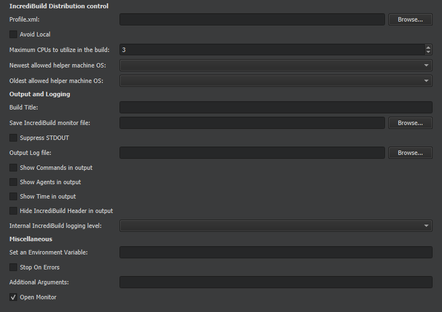Click Browse next to Output Log file
The image size is (442, 312).
(410, 153)
